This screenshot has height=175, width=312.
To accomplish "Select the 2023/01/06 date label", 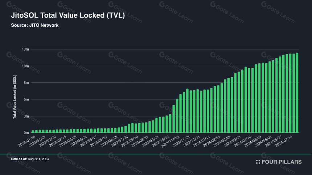I will point(27,141).
